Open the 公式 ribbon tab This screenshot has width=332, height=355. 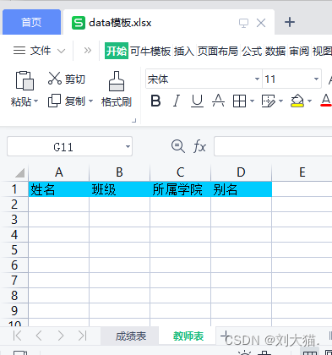pyautogui.click(x=252, y=52)
